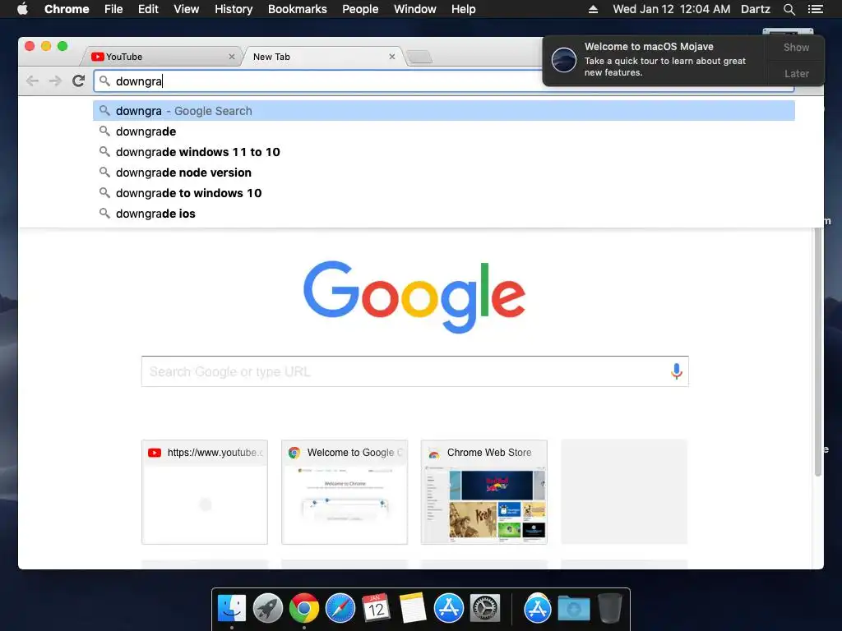Open the Help menu
Viewport: 842px width, 631px height.
(463, 9)
